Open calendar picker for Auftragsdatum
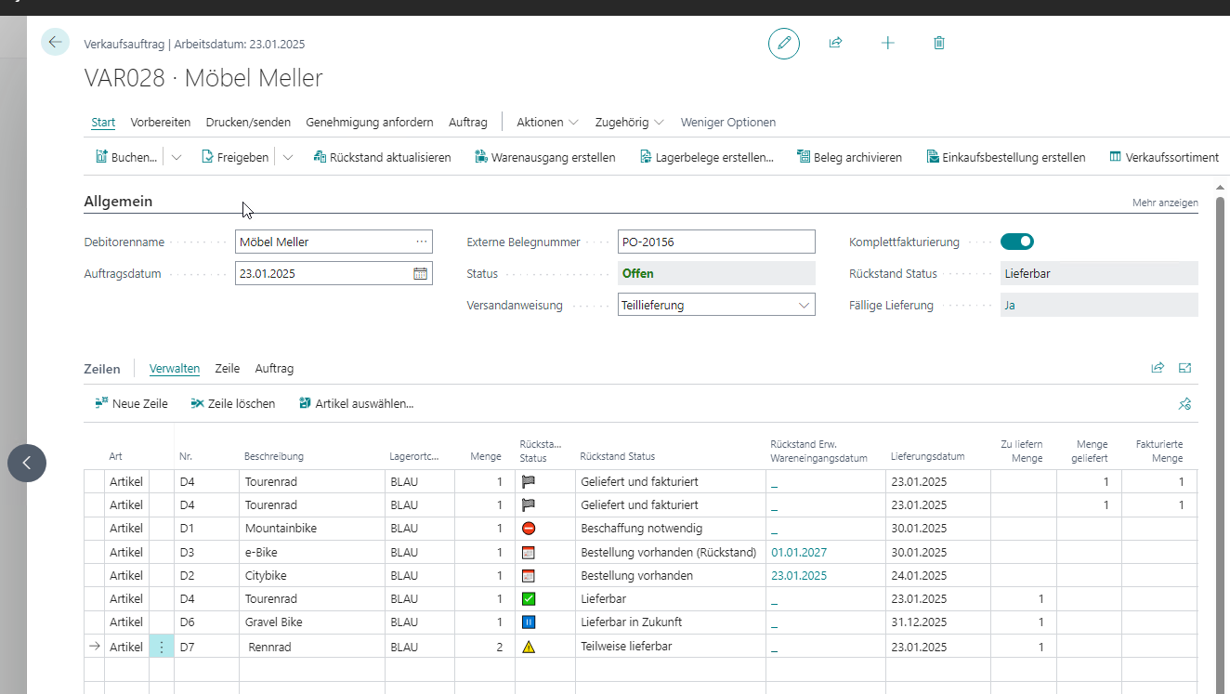The width and height of the screenshot is (1230, 694). point(421,274)
